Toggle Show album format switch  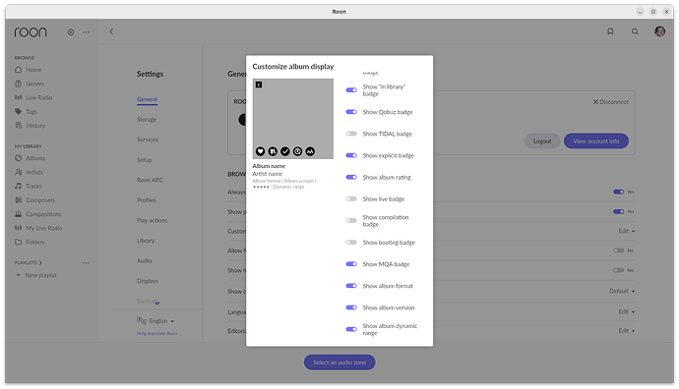click(351, 286)
